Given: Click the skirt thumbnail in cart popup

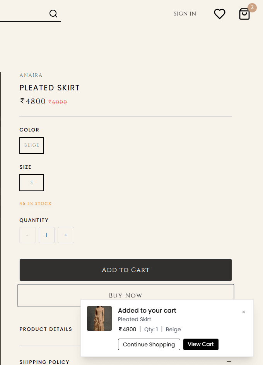Looking at the screenshot, I should pos(99,318).
